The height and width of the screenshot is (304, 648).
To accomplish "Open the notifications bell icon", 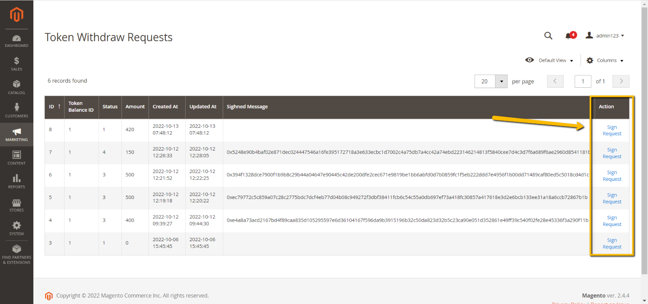I will pyautogui.click(x=569, y=36).
